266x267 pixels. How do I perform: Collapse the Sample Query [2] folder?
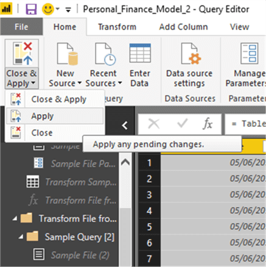pos(21,237)
